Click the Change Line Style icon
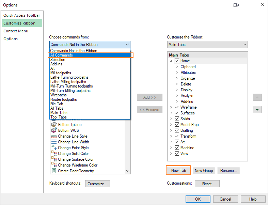 click(x=54, y=136)
